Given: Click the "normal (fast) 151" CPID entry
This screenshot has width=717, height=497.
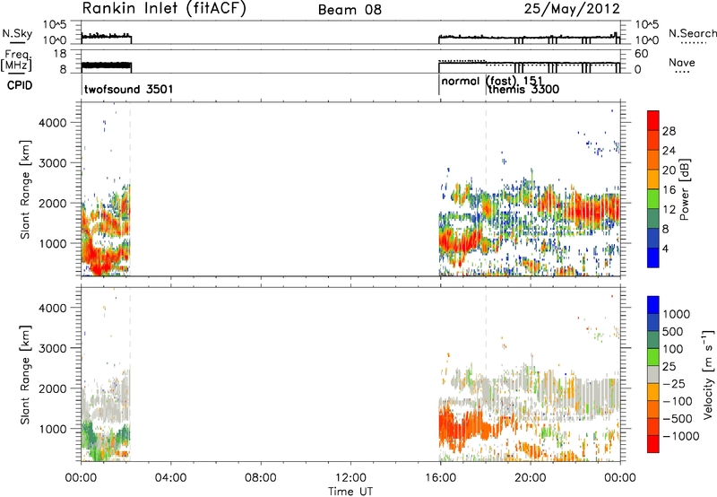Looking at the screenshot, I should pyautogui.click(x=492, y=81).
